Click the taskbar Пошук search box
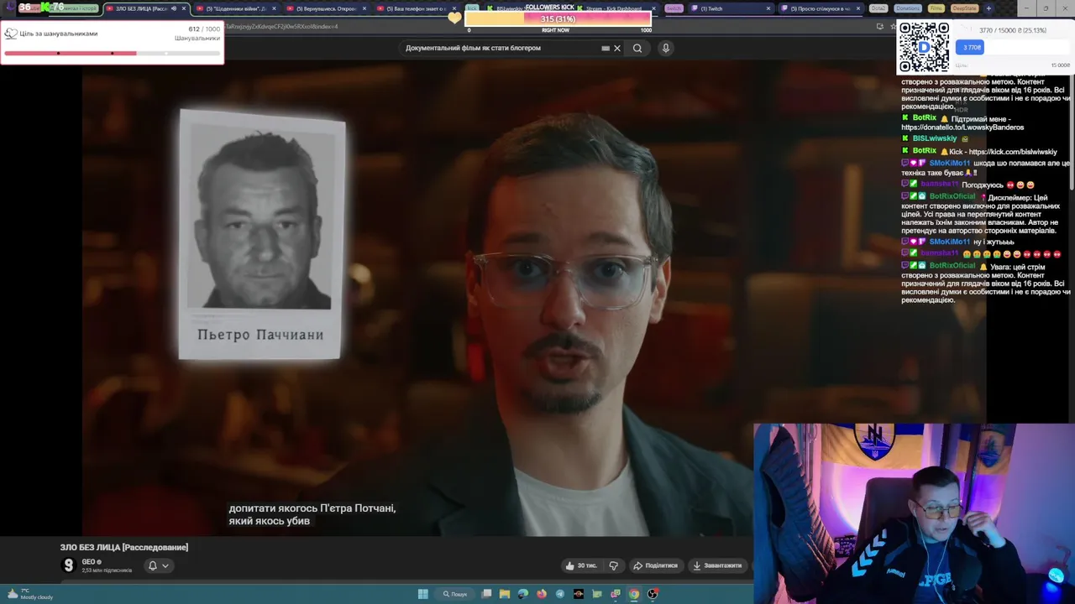1075x604 pixels. click(x=455, y=594)
